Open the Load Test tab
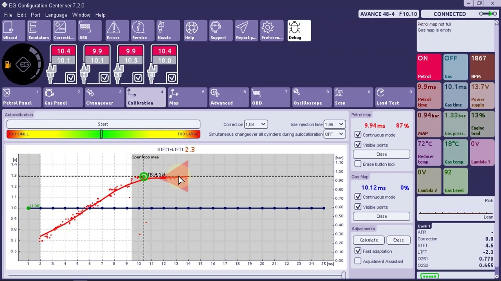The image size is (501, 281). pos(395,98)
